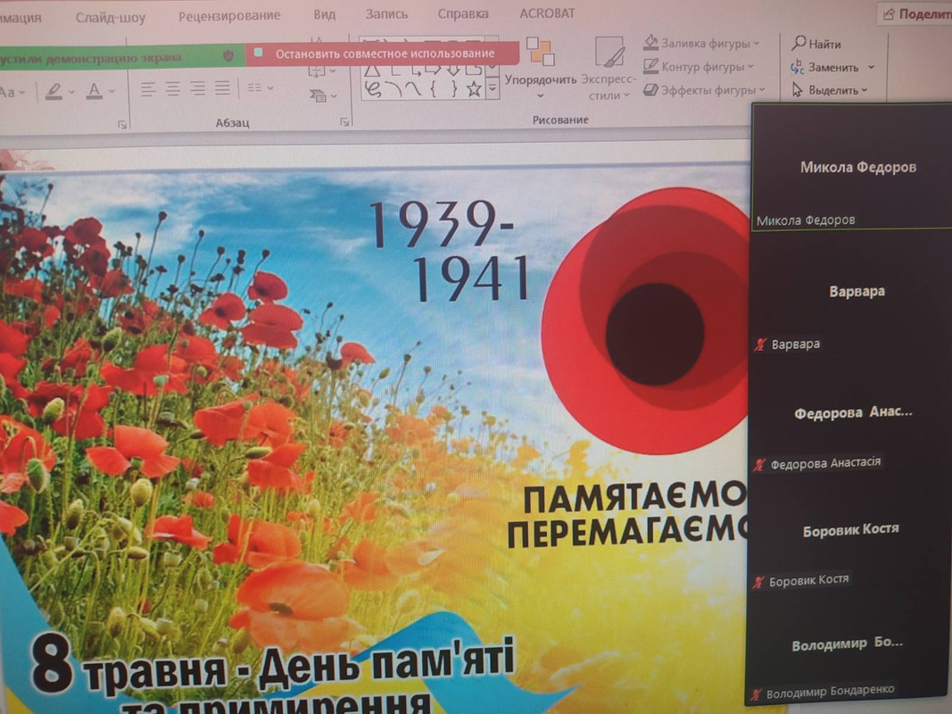The image size is (952, 714).
Task: Open the Запись ribbon tab
Action: [x=386, y=13]
